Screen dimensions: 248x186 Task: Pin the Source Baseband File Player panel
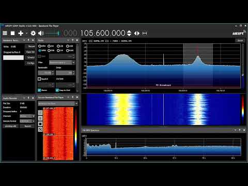pos(73,97)
